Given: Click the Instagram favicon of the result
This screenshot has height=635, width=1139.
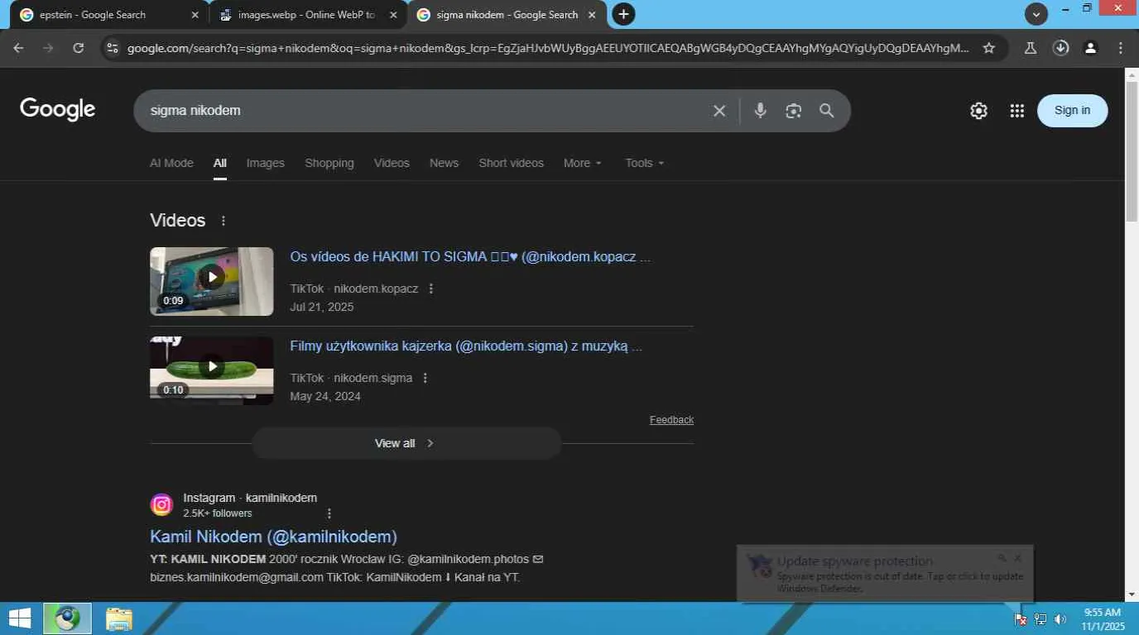Looking at the screenshot, I should click(161, 504).
